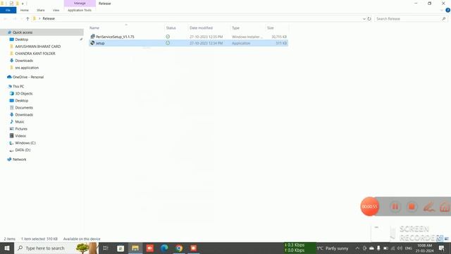Click the setup file's application icon

click(x=92, y=43)
